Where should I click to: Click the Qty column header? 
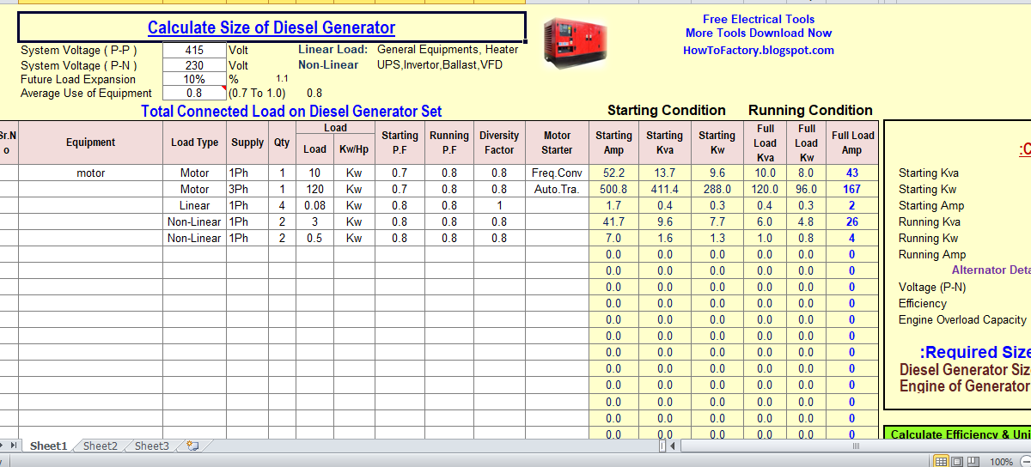coord(282,143)
